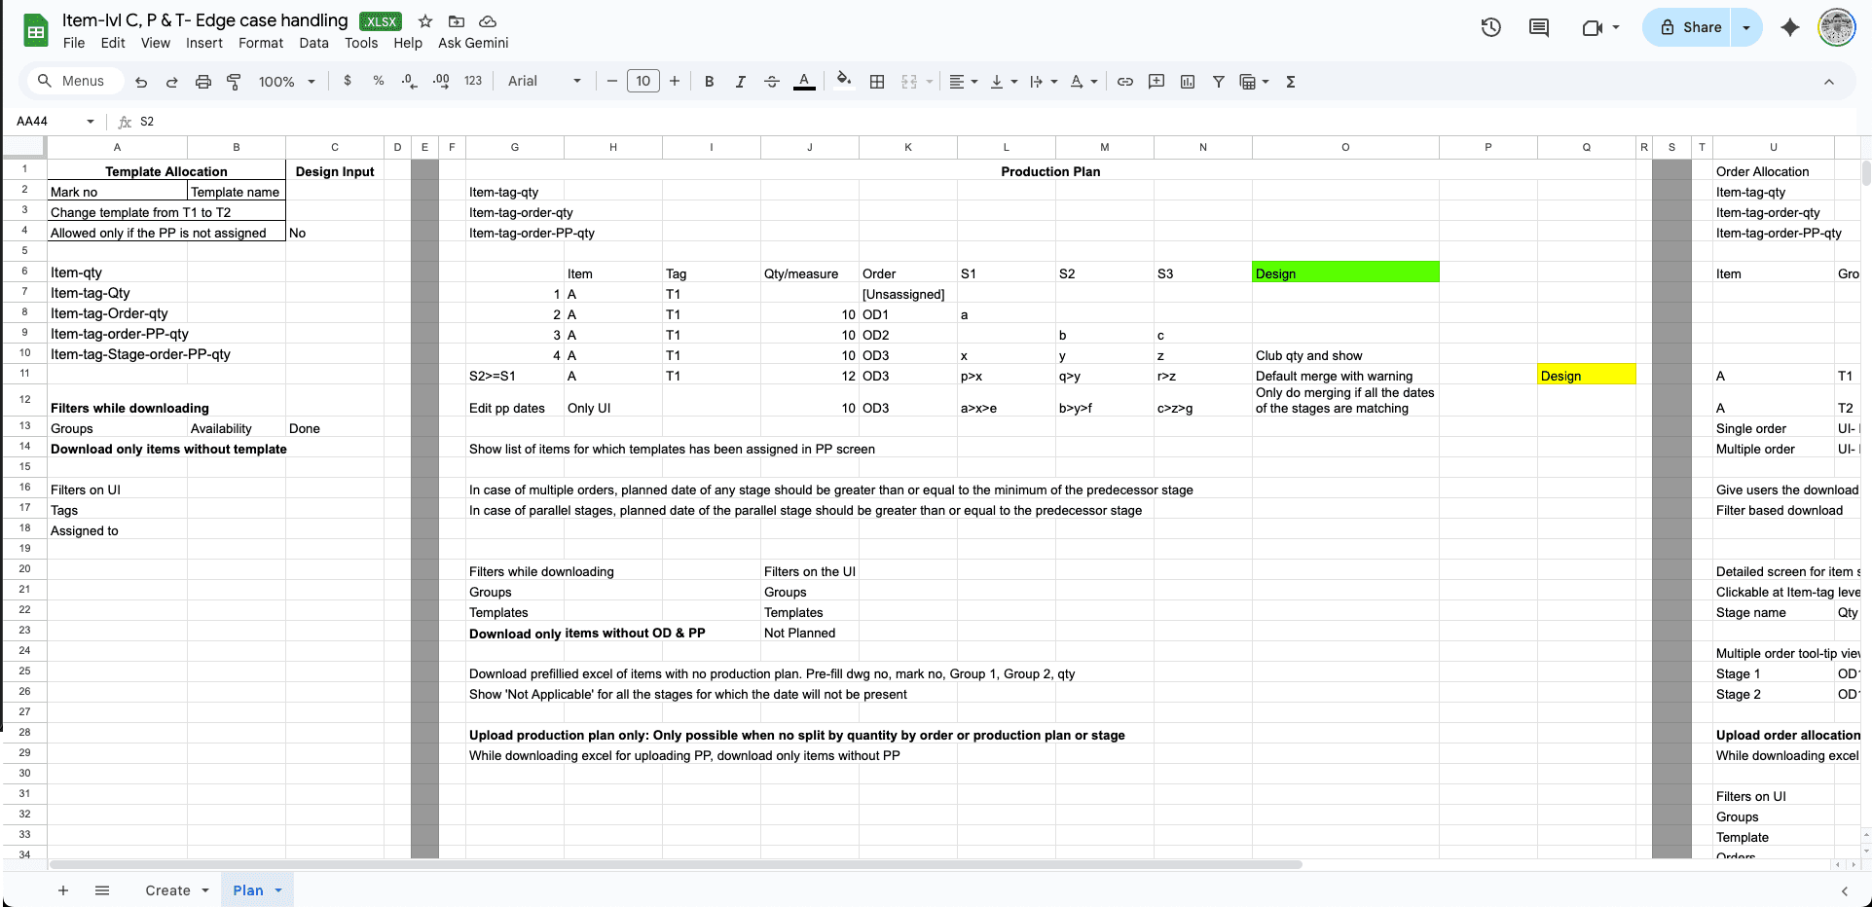
Task: Open the Arial font dropdown
Action: [544, 81]
